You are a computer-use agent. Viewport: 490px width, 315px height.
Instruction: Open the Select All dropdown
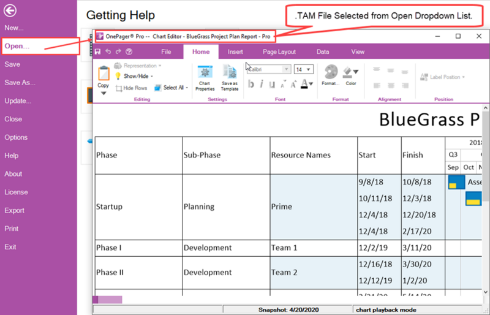187,88
